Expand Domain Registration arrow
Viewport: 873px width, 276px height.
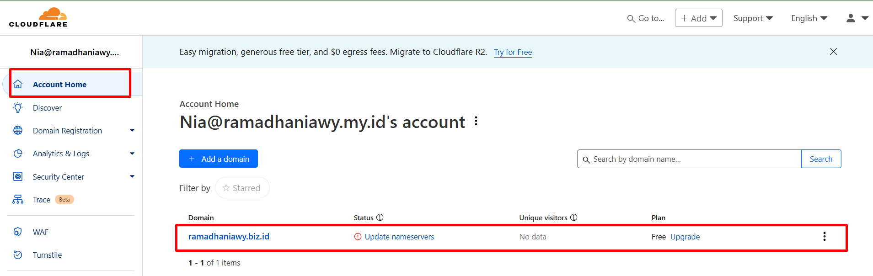[x=132, y=131]
